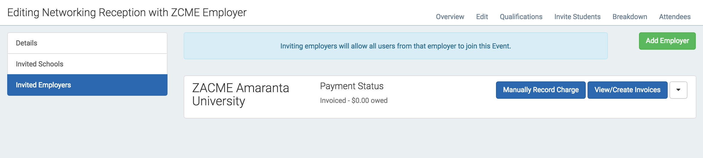The image size is (703, 158).
Task: Select Details in the sidebar
Action: [x=87, y=43]
